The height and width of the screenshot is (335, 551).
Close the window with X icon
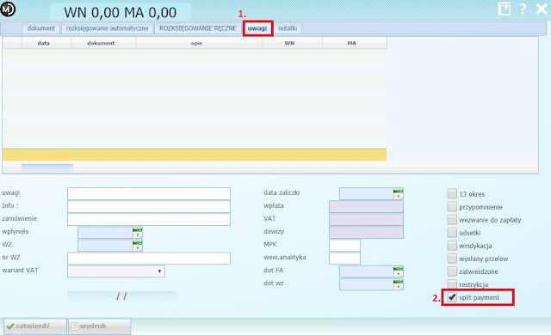pyautogui.click(x=542, y=9)
